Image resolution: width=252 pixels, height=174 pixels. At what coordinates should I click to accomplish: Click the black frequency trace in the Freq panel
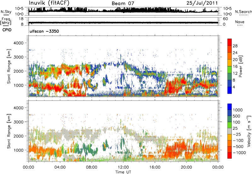(123, 23)
